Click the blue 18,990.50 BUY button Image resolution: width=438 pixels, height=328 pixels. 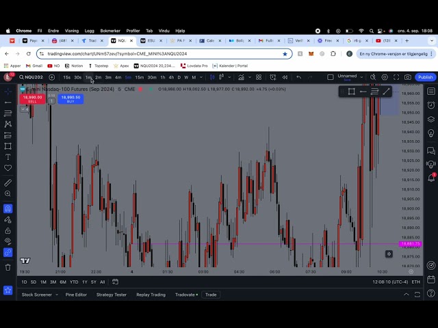(x=70, y=99)
